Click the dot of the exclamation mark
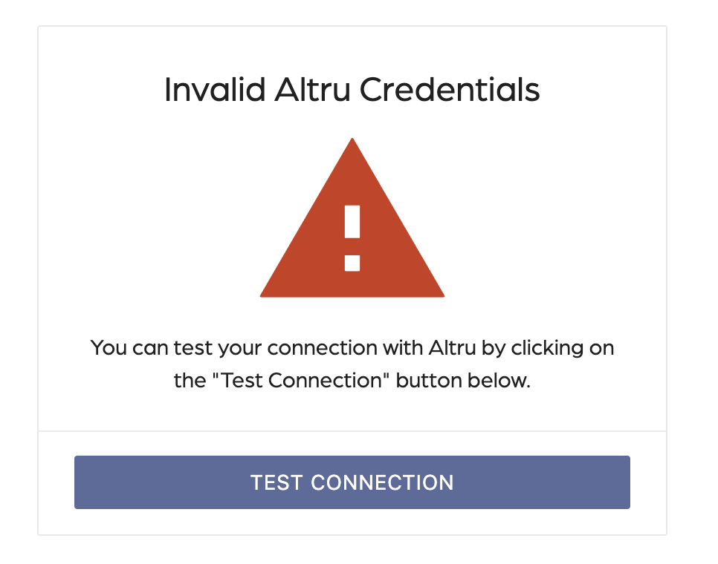This screenshot has height=564, width=718. point(352,263)
